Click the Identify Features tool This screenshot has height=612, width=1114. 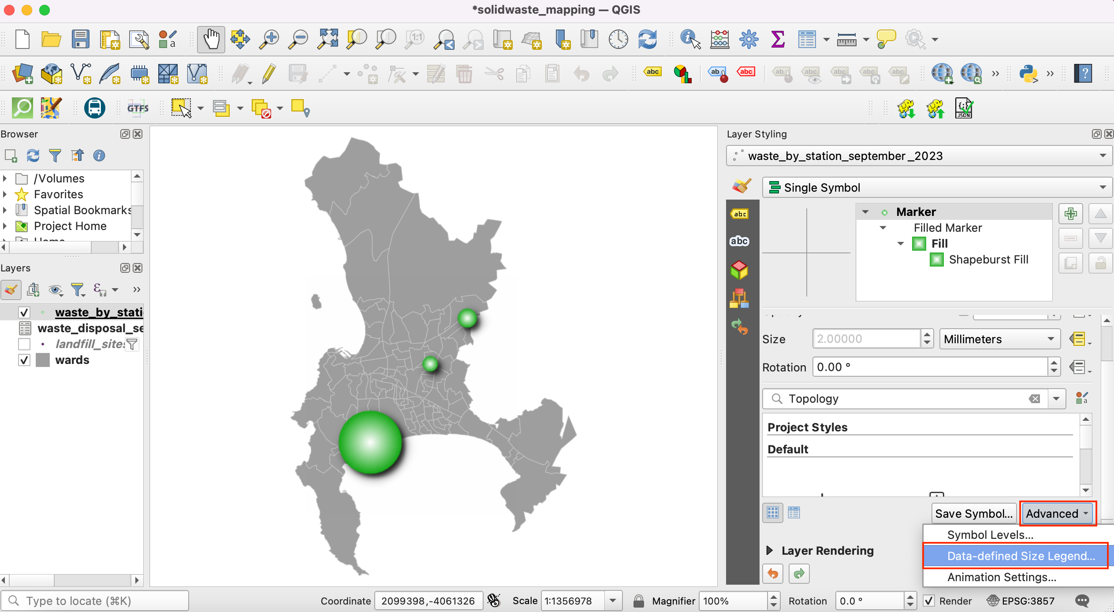click(690, 39)
